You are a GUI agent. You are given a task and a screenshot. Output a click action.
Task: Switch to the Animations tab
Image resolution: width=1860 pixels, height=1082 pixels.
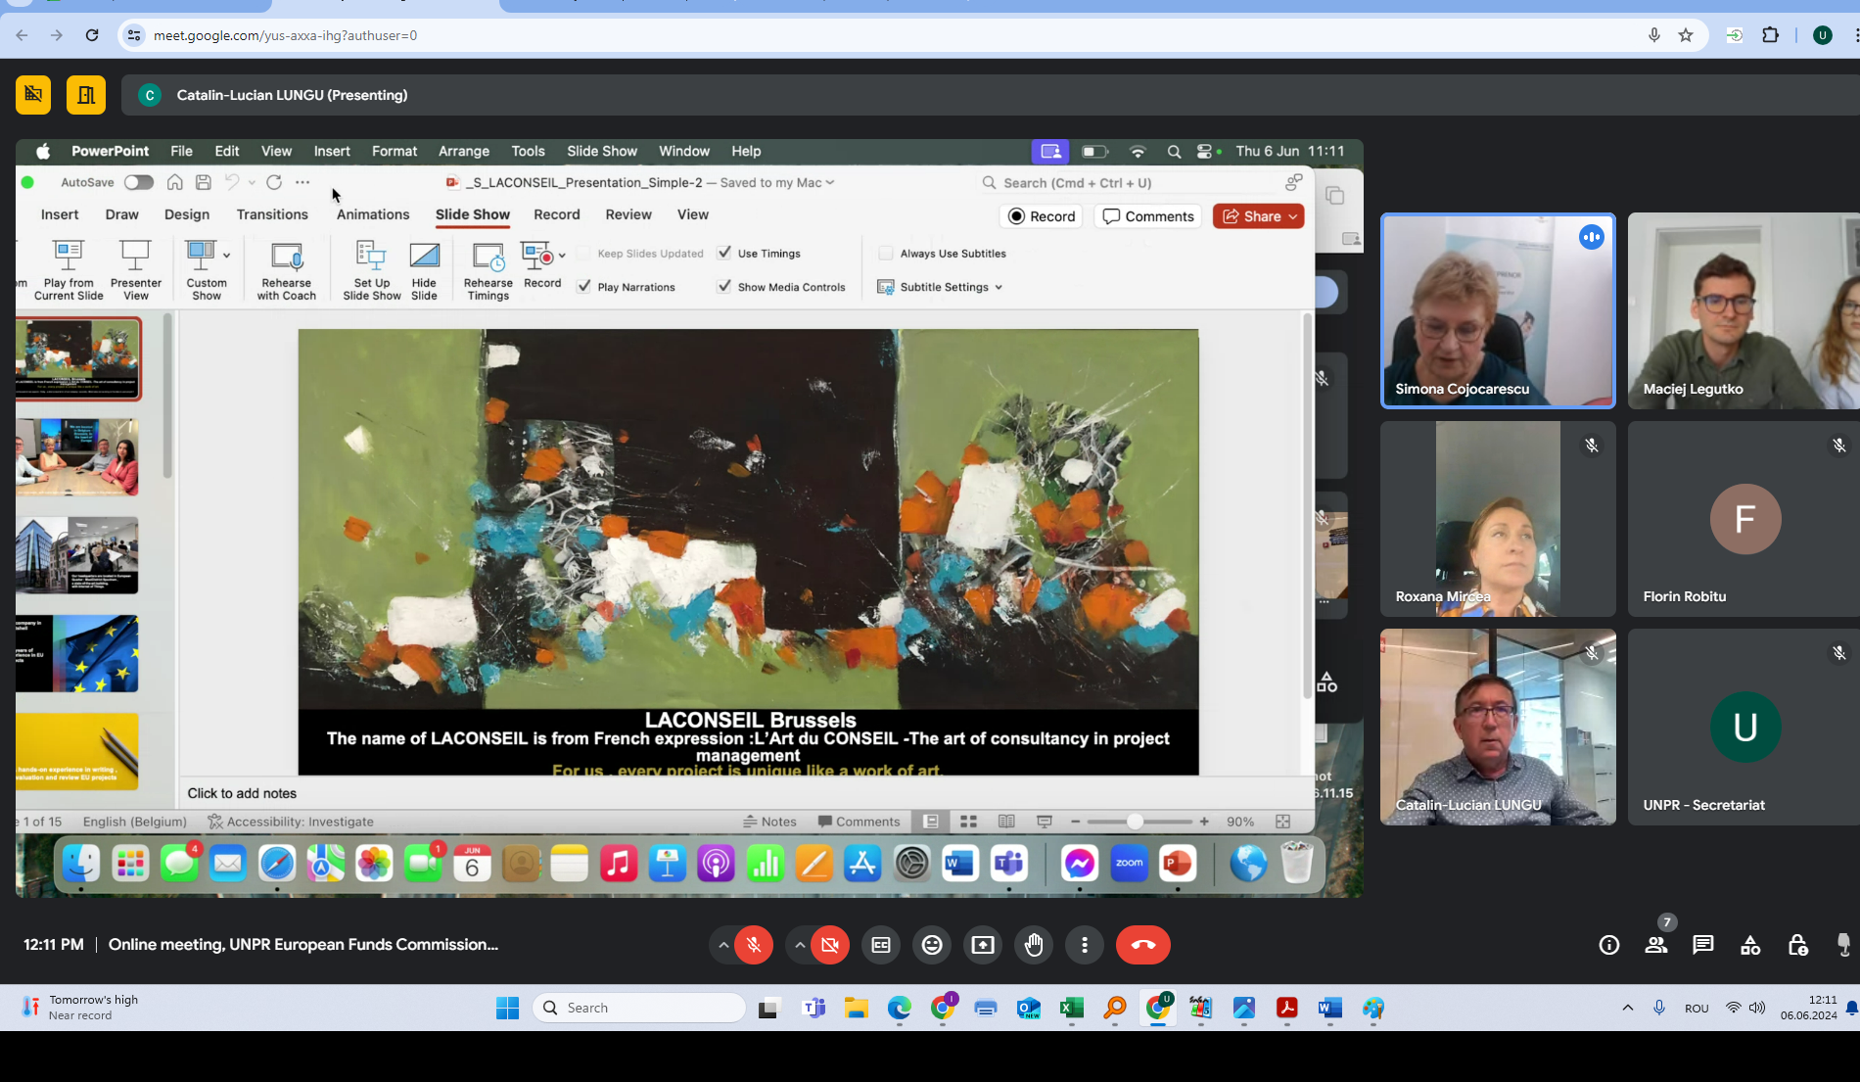tap(373, 214)
